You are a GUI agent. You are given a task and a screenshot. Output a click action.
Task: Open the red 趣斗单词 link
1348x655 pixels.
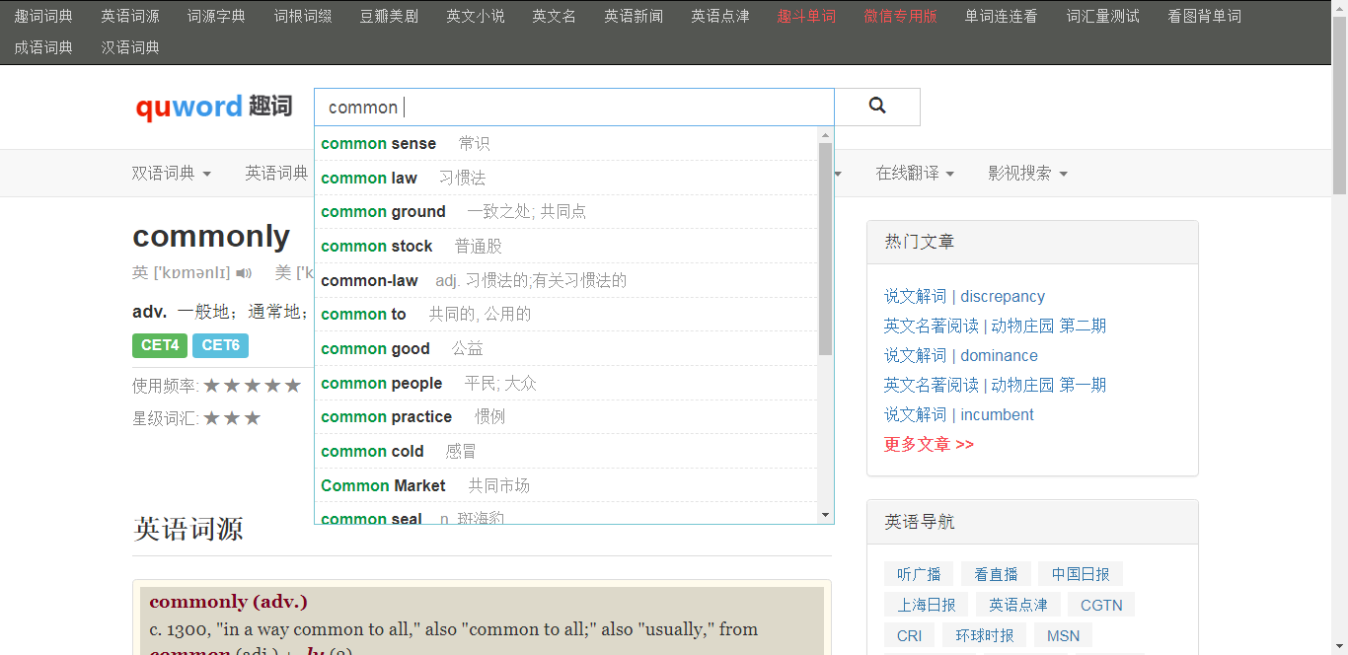806,16
